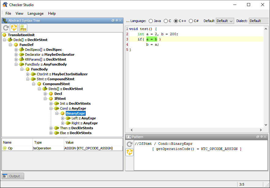Collapse the IfStmt node
The height and width of the screenshot is (188, 270).
45,99
